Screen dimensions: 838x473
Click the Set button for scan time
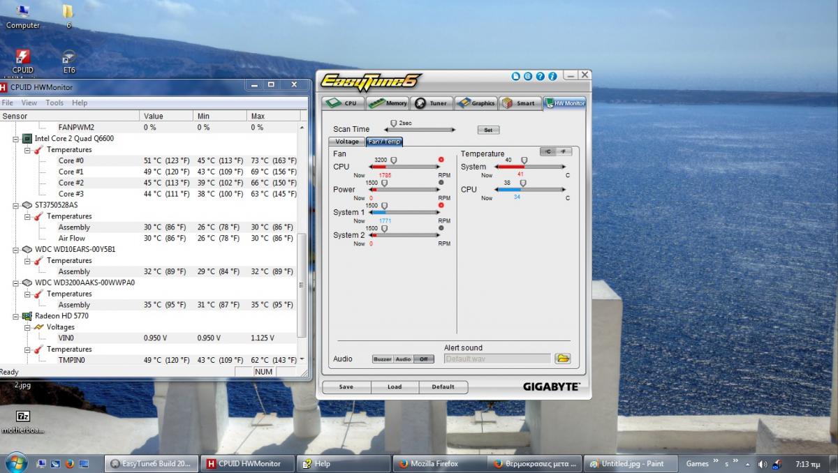488,130
